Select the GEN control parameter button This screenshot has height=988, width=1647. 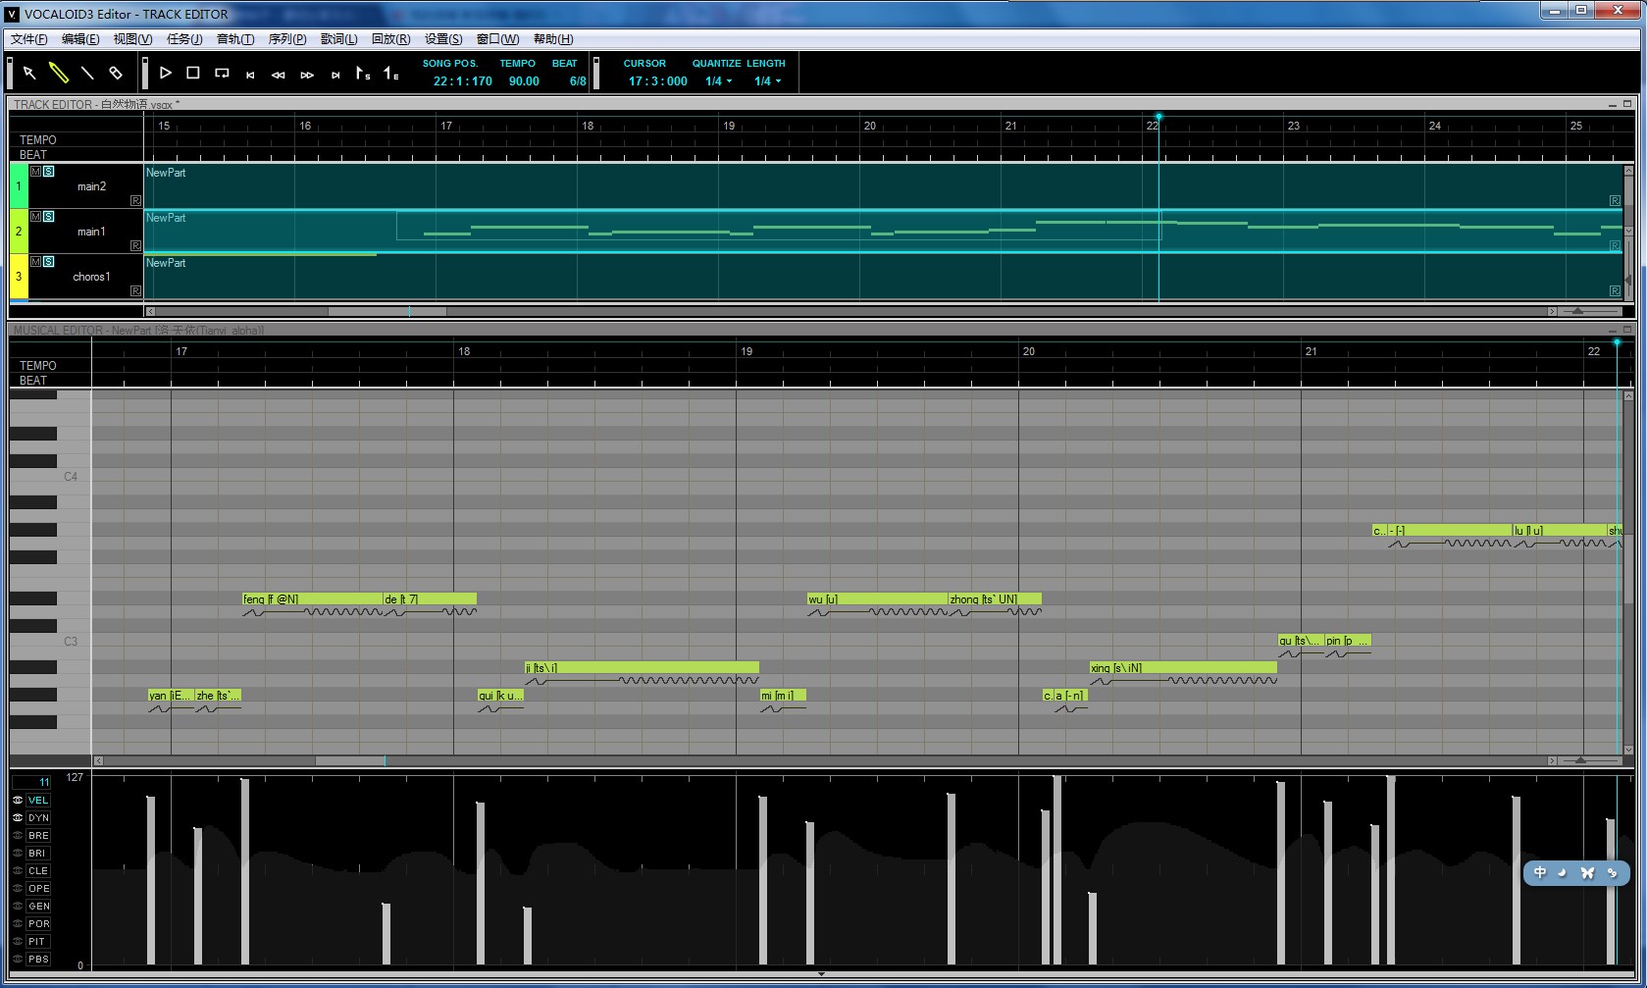coord(38,906)
